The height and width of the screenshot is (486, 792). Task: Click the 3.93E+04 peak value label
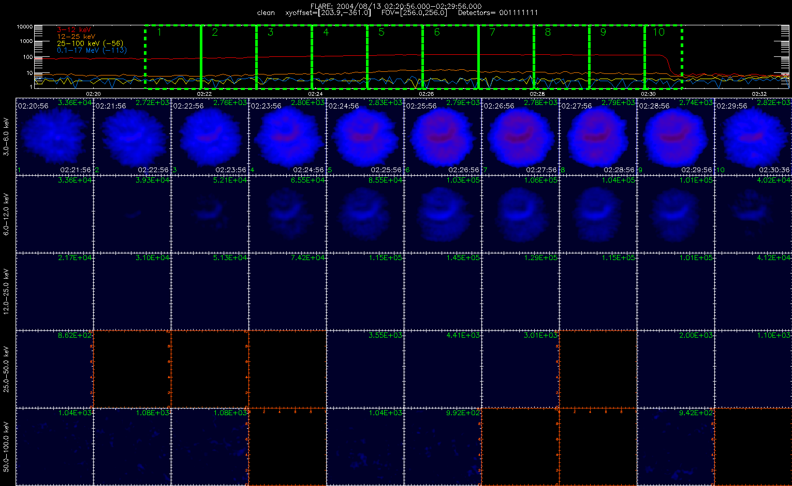click(x=152, y=180)
